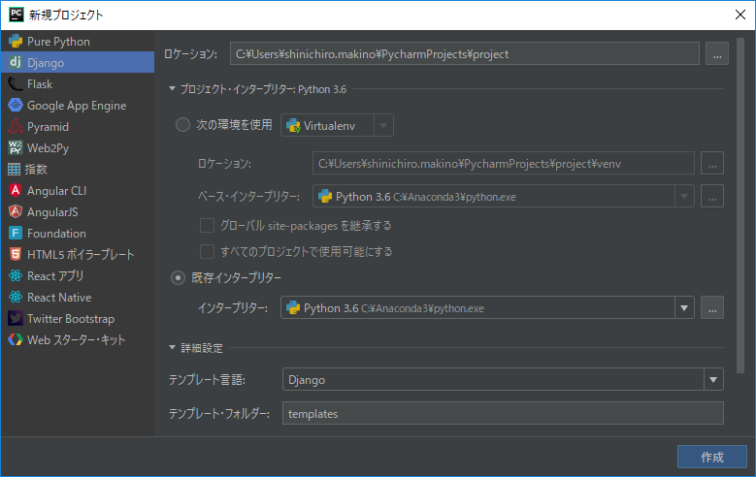Viewport: 756px width, 477px height.
Task: Select 'Pyramid' text entry
Action: click(48, 127)
